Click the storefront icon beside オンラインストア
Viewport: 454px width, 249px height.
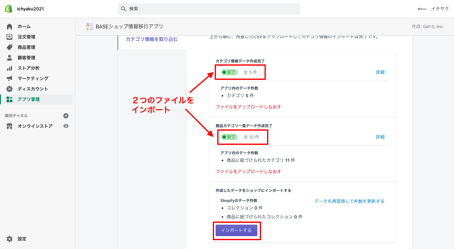click(9, 126)
